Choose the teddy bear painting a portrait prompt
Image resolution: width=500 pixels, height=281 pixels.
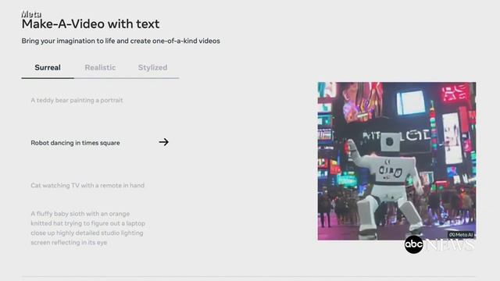click(x=77, y=101)
